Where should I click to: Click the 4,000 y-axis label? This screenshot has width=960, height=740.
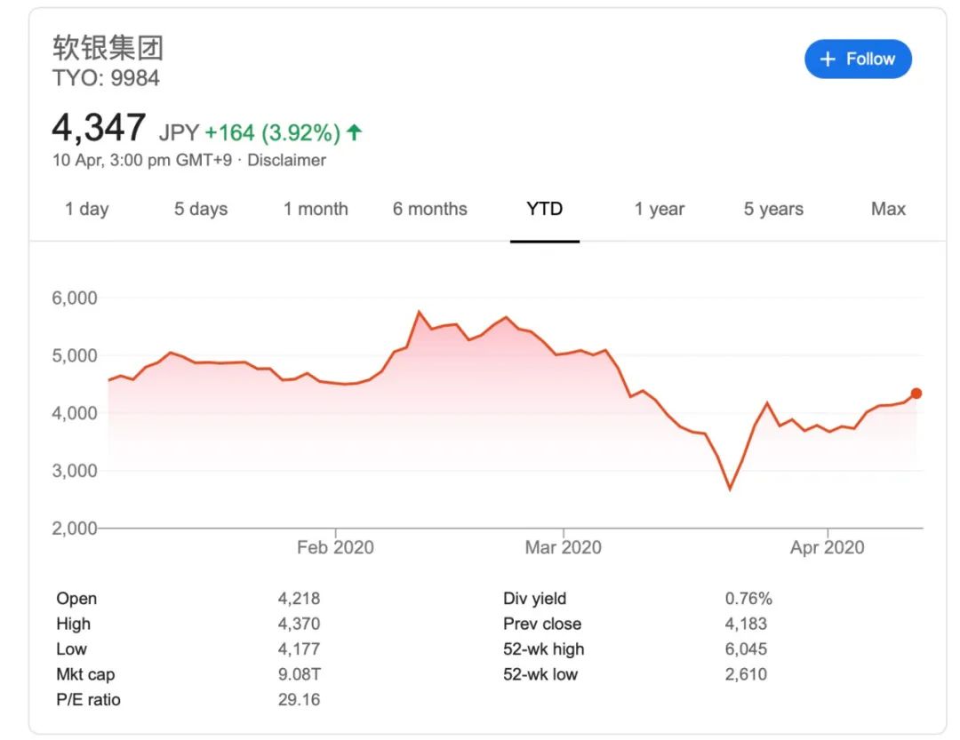[75, 413]
